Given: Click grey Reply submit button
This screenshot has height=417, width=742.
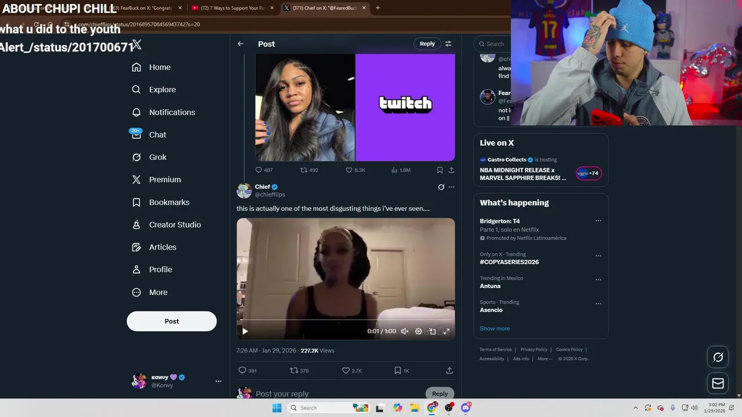Looking at the screenshot, I should [440, 394].
